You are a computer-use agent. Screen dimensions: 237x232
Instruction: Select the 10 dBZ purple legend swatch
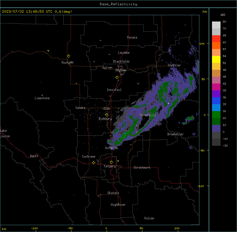pyautogui.click(x=216, y=128)
